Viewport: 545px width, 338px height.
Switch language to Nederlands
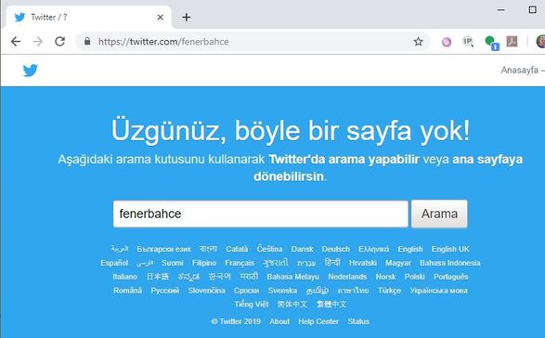[347, 277]
